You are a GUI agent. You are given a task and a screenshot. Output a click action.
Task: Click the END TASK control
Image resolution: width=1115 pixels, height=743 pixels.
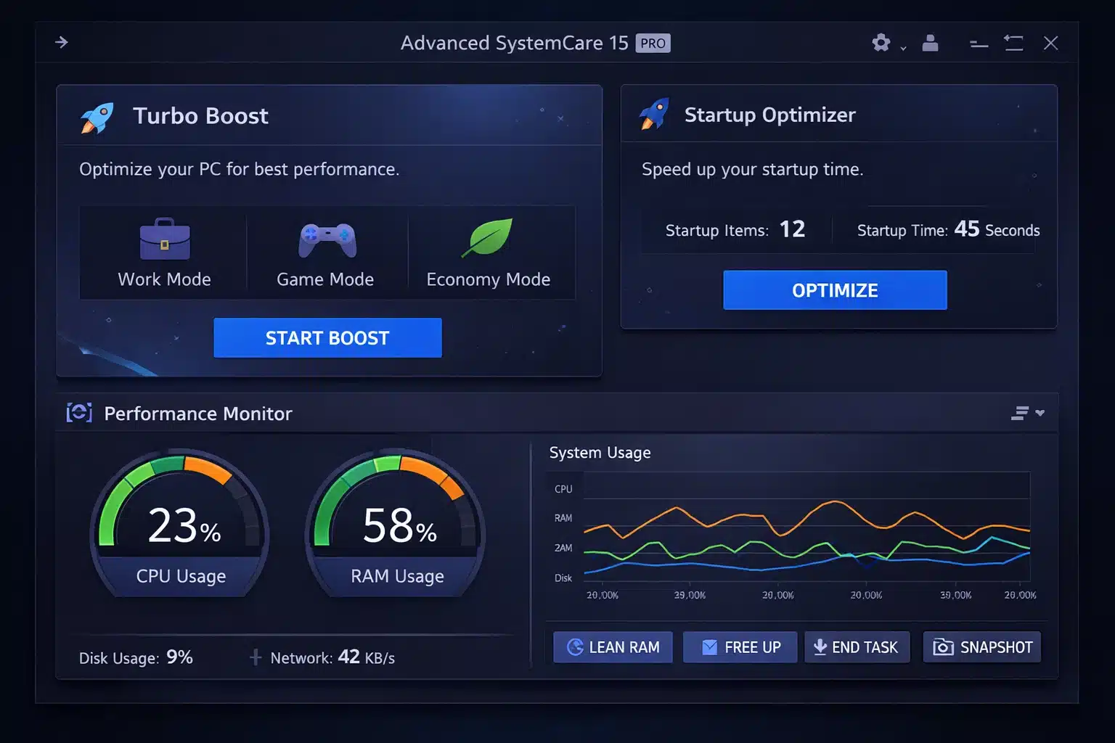point(857,646)
